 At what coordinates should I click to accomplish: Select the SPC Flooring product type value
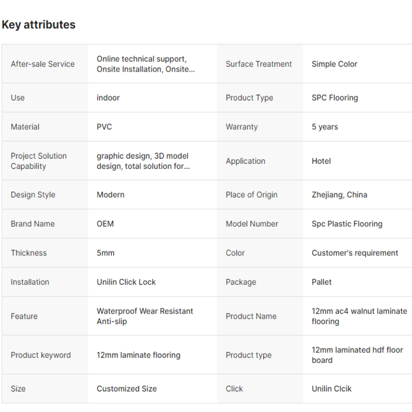point(335,98)
